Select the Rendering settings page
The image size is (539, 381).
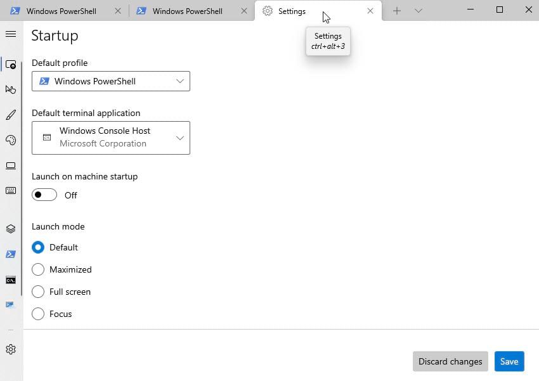click(10, 165)
